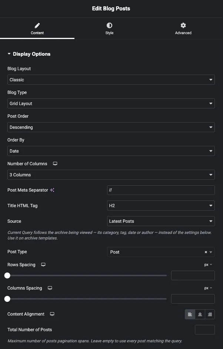Click the half-circle Style icon
This screenshot has height=349, width=223.
109,25
